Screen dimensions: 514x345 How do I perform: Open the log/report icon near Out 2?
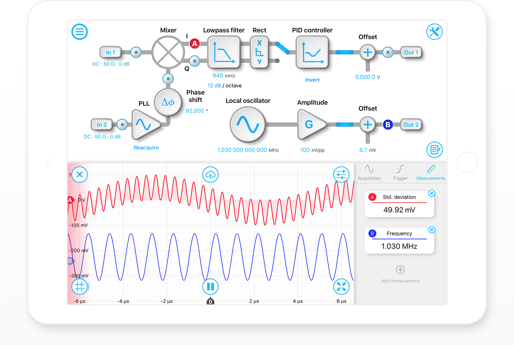[435, 150]
